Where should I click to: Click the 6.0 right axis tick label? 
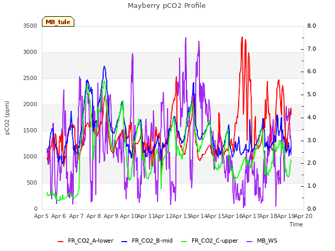click(x=312, y=72)
